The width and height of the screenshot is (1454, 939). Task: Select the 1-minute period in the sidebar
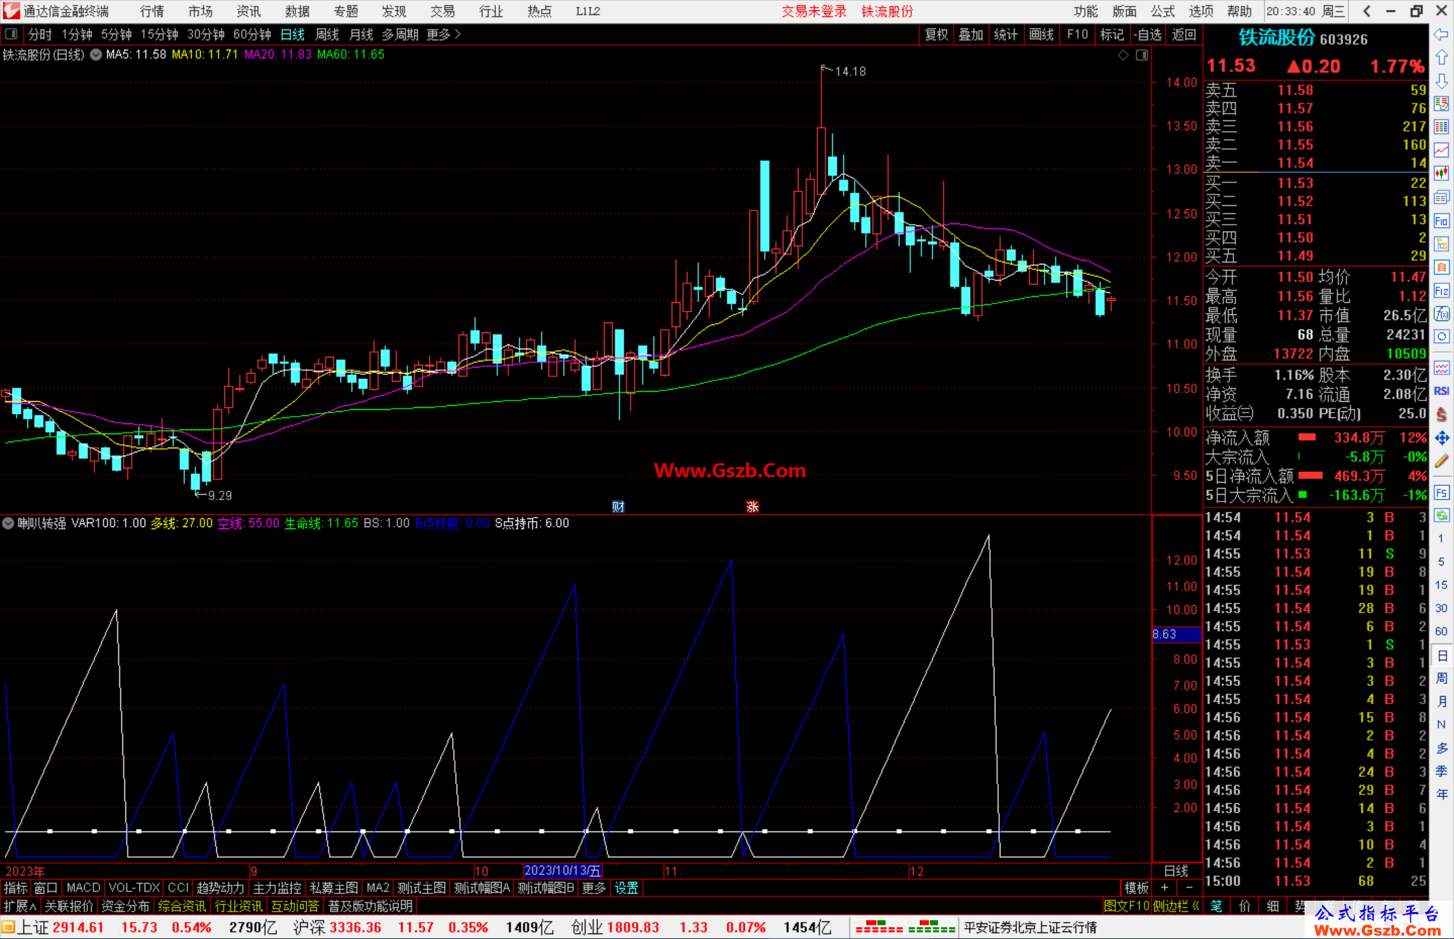[x=1441, y=538]
